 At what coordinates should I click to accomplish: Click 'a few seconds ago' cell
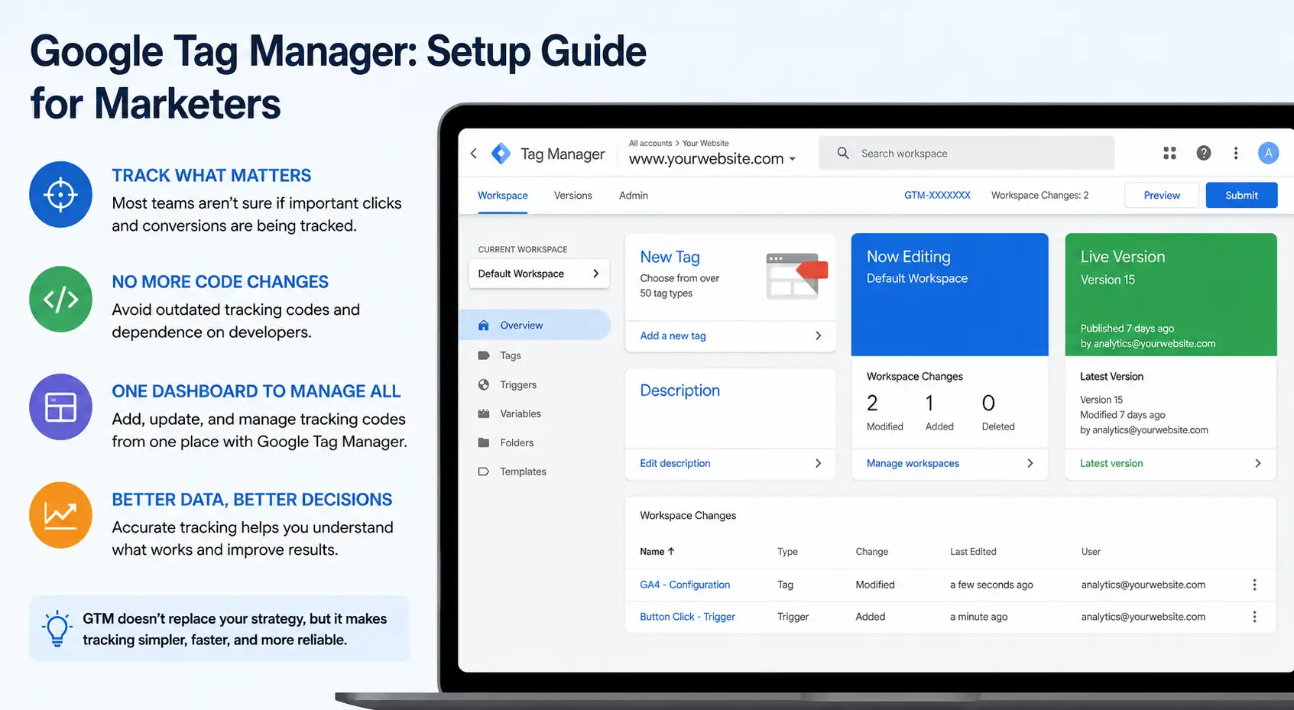pos(991,585)
